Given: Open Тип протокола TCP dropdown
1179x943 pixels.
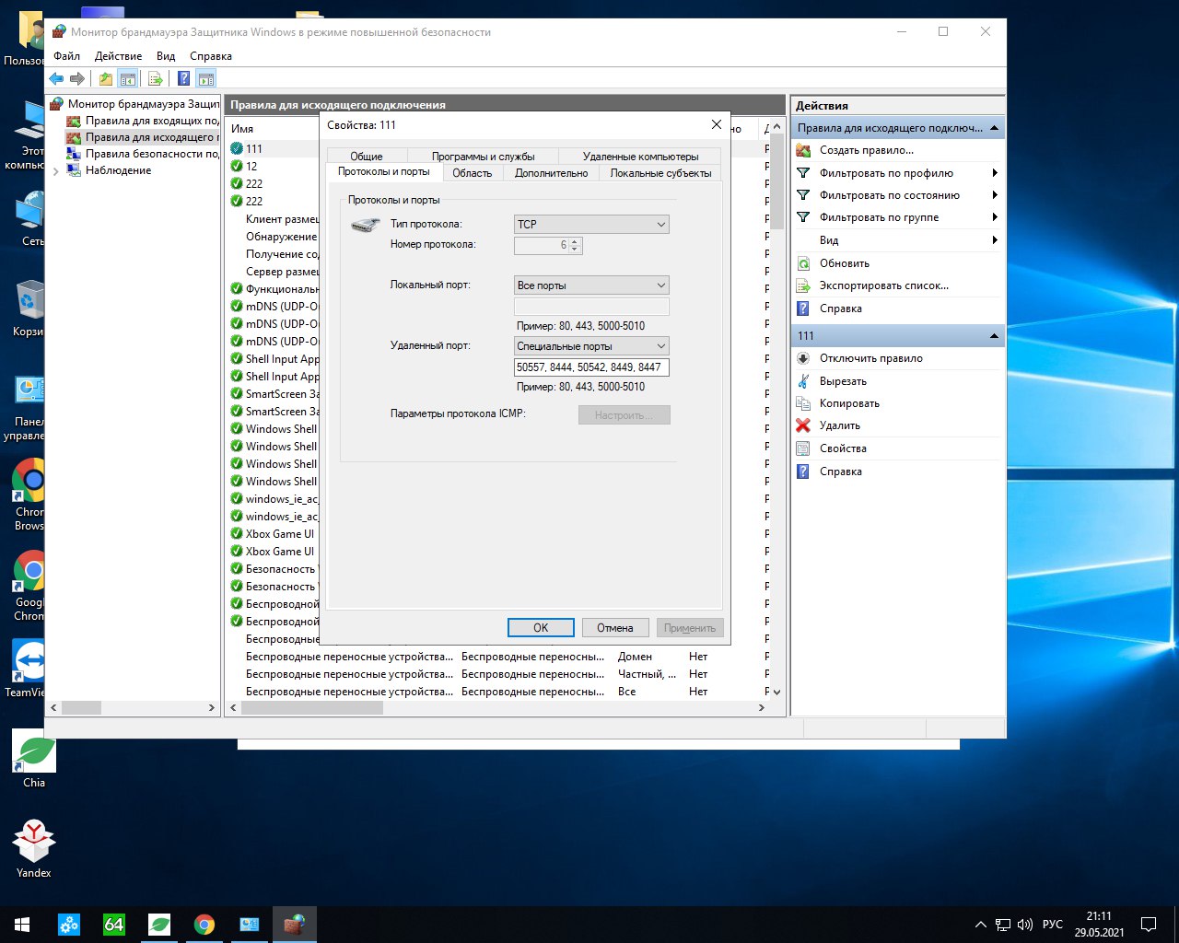Looking at the screenshot, I should coord(591,225).
